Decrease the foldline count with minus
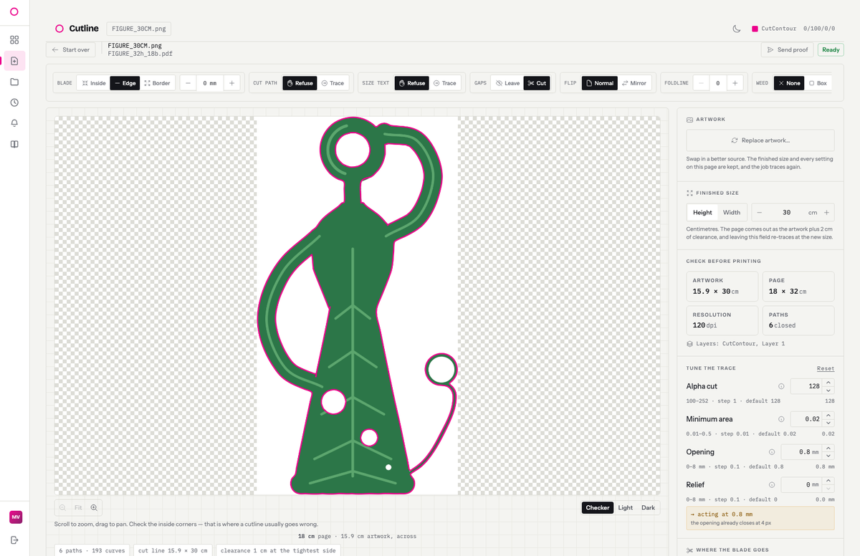 (701, 83)
